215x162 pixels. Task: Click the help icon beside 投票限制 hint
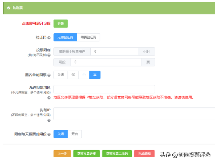pos(49,55)
